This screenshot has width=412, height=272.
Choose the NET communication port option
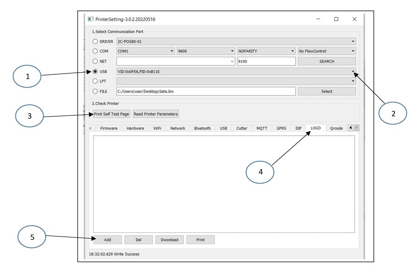(95, 61)
